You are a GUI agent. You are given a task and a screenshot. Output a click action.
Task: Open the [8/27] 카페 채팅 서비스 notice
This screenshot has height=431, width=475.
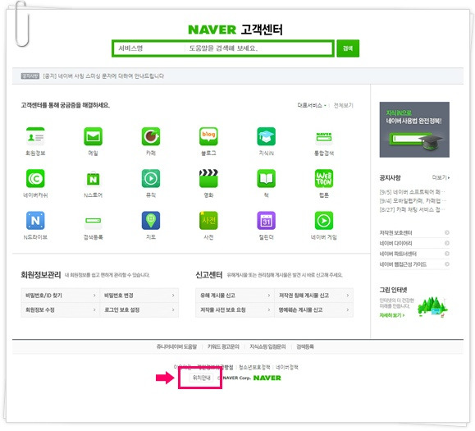(413, 209)
